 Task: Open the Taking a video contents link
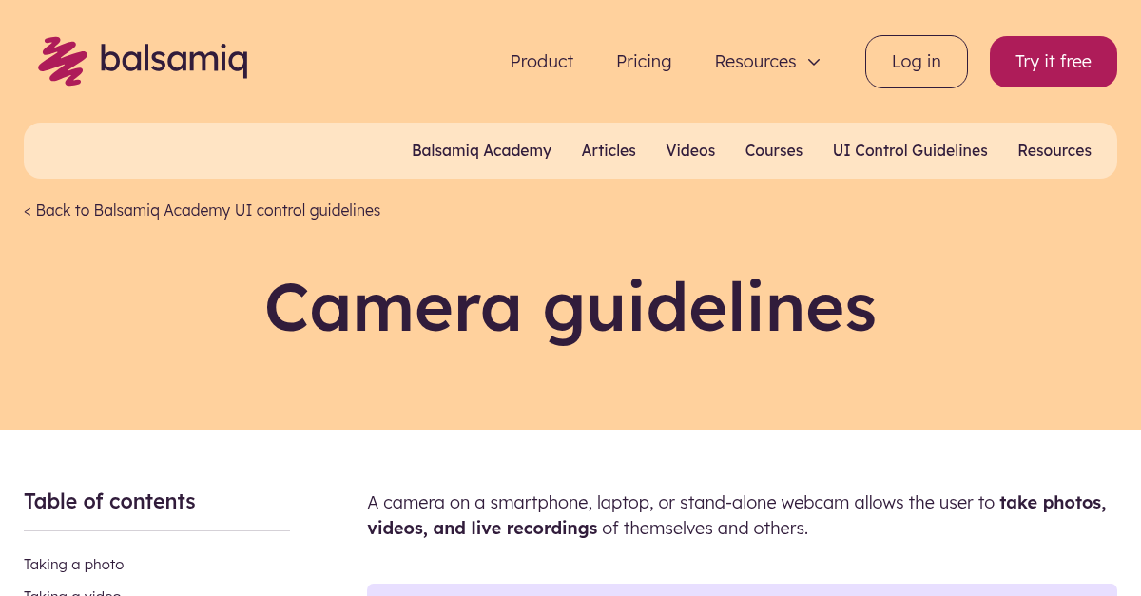tap(72, 592)
